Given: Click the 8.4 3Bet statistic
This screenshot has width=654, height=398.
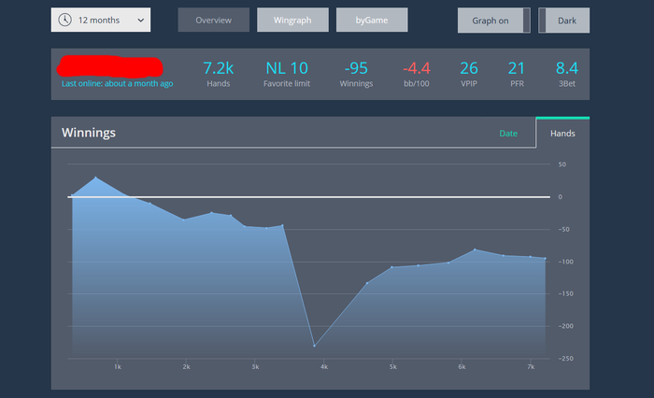Looking at the screenshot, I should [x=567, y=74].
